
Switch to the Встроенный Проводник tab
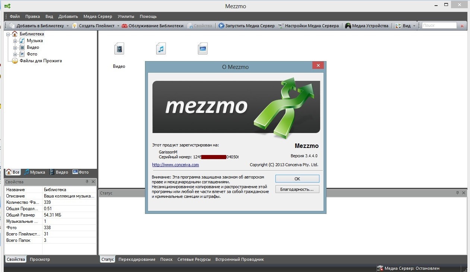240,259
